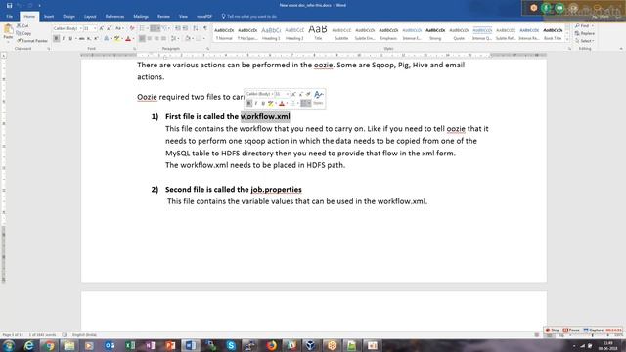Apply the Title style

[318, 33]
